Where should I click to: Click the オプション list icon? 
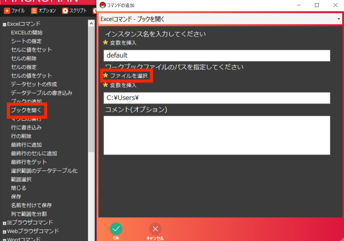coord(34,11)
